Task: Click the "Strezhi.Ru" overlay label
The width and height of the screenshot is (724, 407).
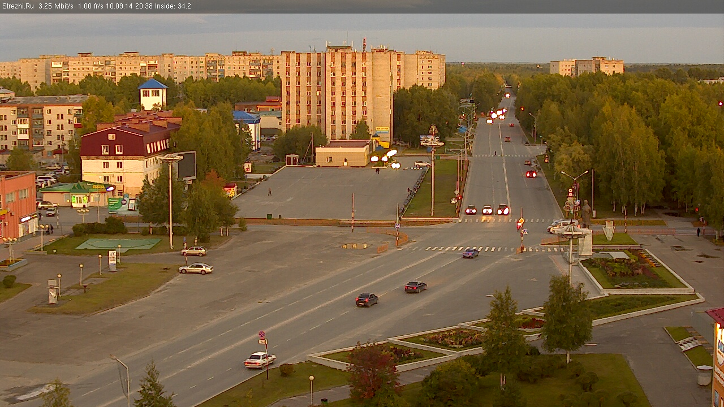Action: (x=18, y=6)
